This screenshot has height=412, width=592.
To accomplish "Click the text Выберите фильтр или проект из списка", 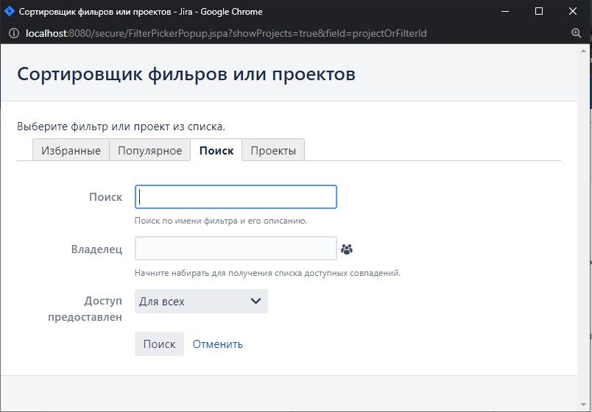I will point(121,127).
